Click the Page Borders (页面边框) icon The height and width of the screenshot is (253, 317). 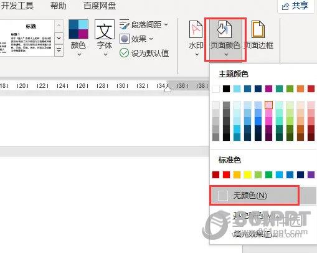[258, 29]
